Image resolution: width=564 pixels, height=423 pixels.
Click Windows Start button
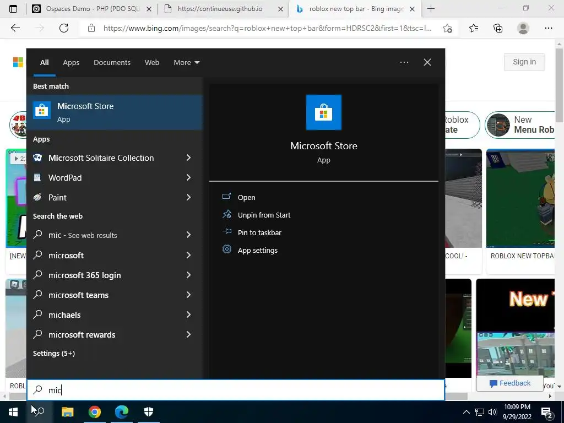tap(13, 411)
